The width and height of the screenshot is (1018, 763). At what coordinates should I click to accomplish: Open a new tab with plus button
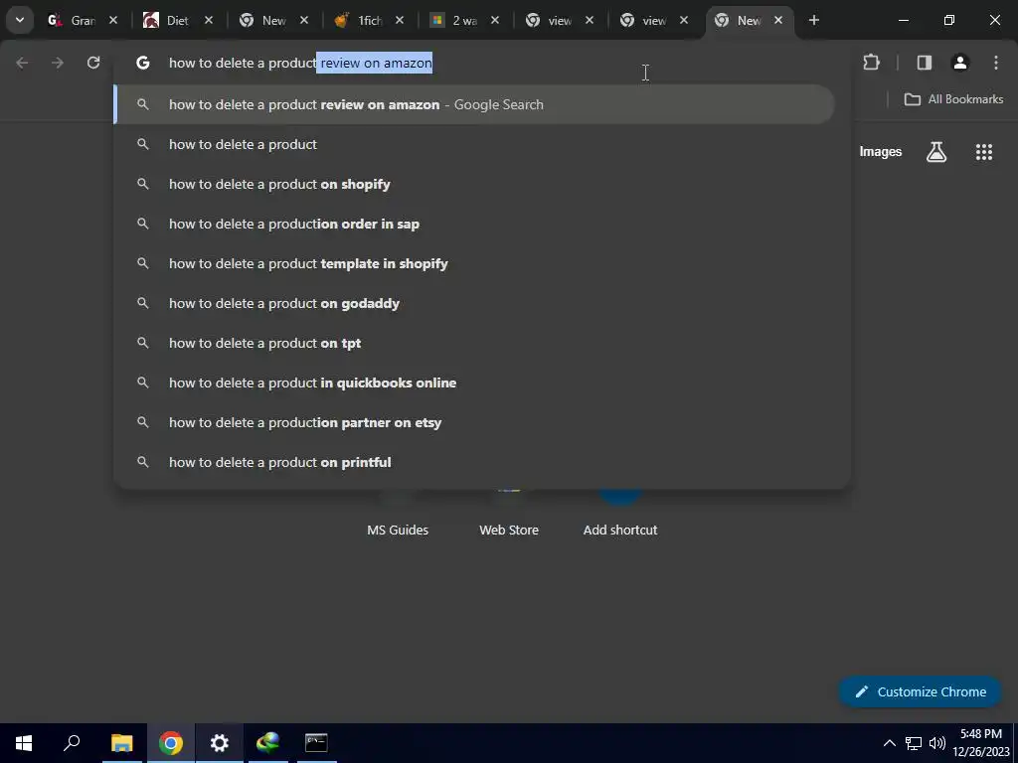point(813,20)
